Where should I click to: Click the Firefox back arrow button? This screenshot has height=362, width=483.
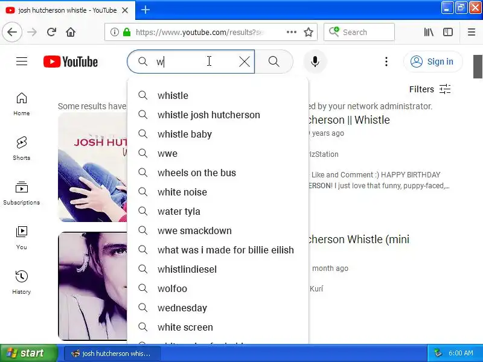point(12,32)
